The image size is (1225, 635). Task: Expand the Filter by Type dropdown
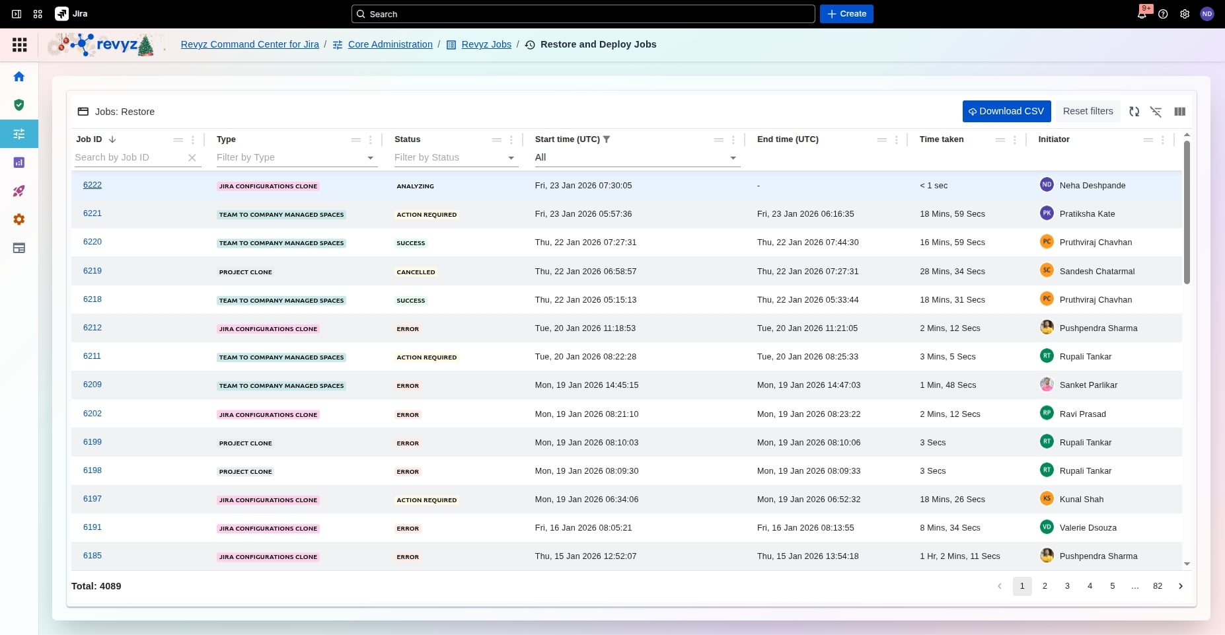pyautogui.click(x=370, y=158)
